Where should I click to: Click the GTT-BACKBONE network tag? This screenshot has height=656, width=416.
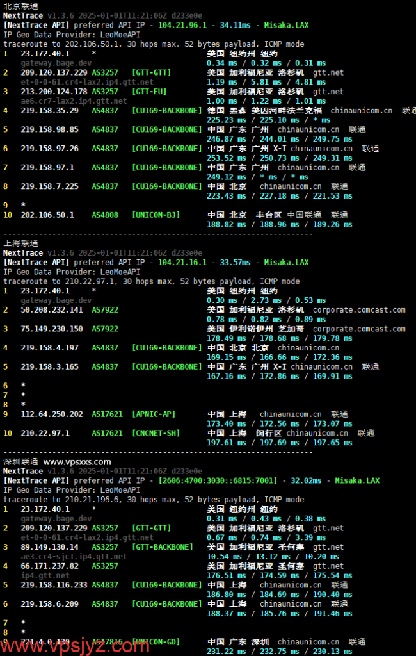pos(162,547)
